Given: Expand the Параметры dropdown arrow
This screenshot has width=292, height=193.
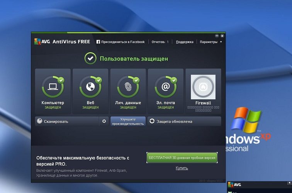Looking at the screenshot, I should (x=221, y=42).
